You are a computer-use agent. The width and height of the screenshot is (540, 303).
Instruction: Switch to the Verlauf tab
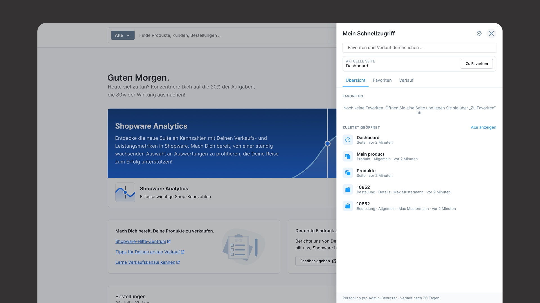(x=406, y=80)
